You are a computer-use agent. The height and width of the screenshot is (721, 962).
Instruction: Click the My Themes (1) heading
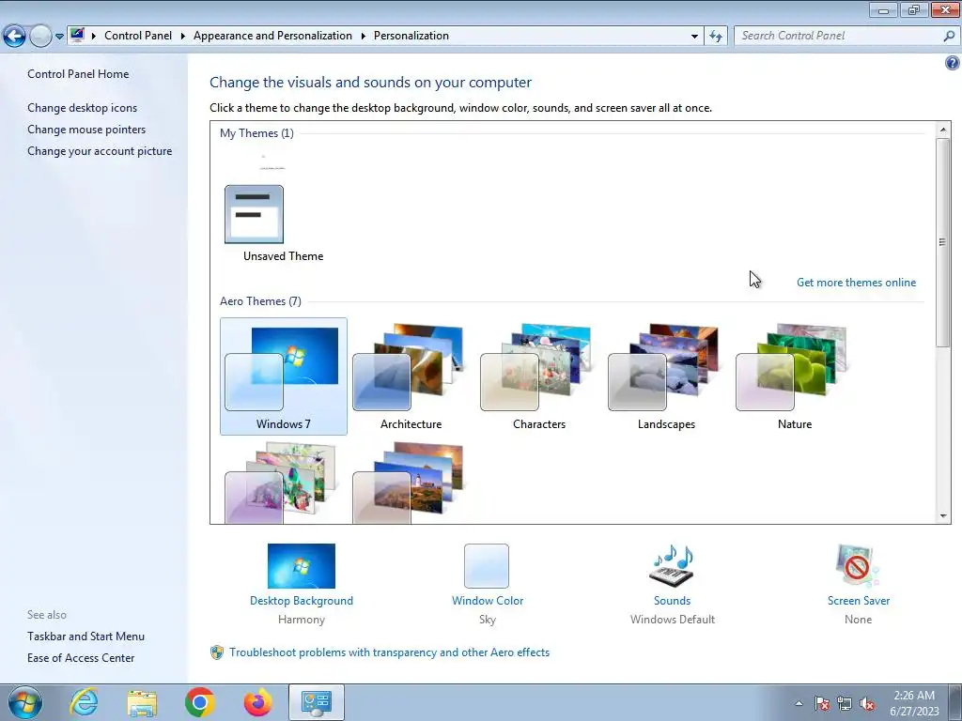(x=256, y=133)
